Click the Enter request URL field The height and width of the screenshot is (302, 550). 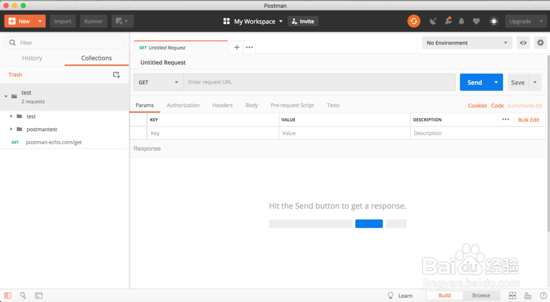(x=320, y=82)
